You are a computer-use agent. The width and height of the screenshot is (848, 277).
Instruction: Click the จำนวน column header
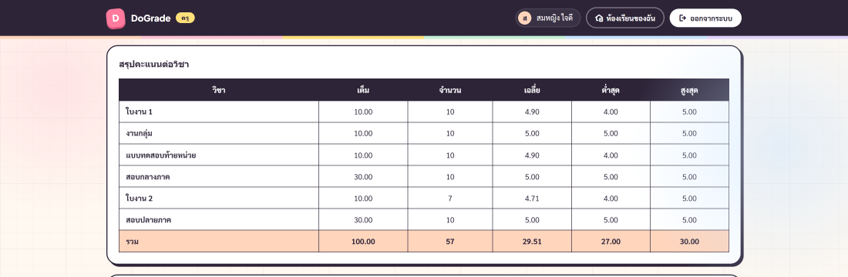pos(450,90)
